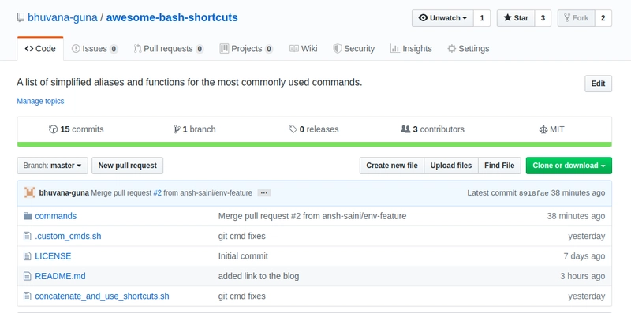Click Find File button

[499, 166]
